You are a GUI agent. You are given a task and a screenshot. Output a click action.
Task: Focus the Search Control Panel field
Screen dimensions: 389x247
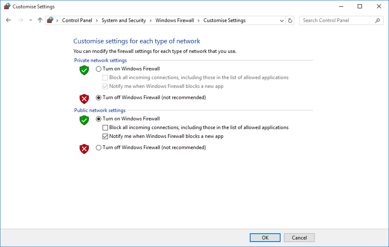[x=337, y=20]
